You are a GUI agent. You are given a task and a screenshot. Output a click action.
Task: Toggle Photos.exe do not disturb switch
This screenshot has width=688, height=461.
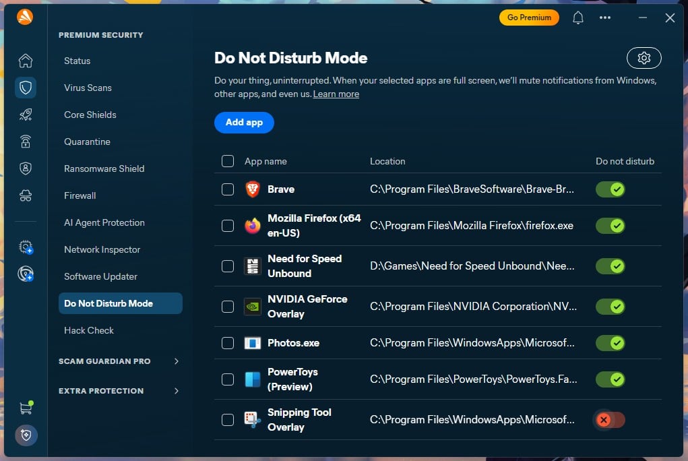(x=611, y=343)
